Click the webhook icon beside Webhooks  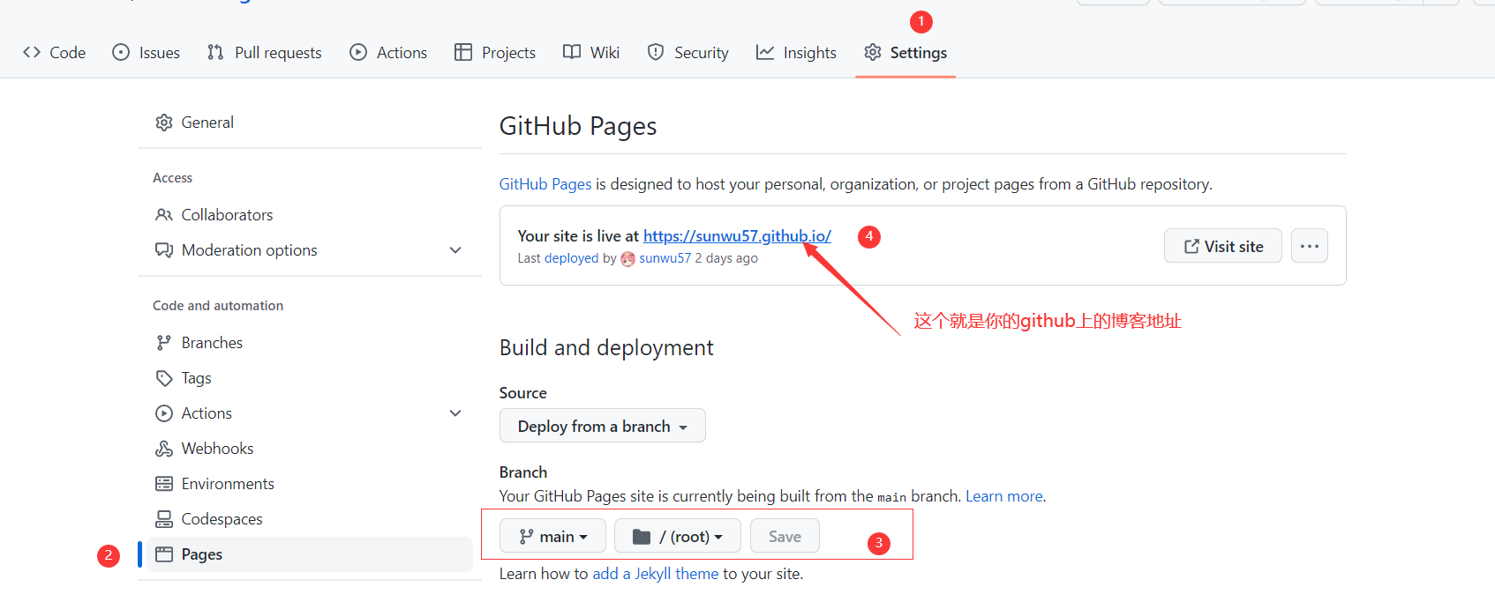(164, 449)
